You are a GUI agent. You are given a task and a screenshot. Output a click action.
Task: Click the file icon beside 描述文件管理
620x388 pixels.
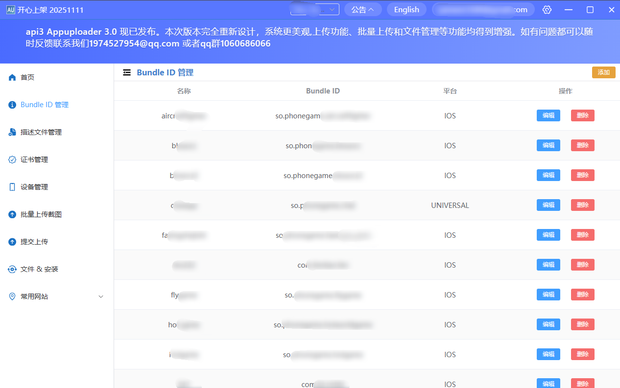(12, 132)
